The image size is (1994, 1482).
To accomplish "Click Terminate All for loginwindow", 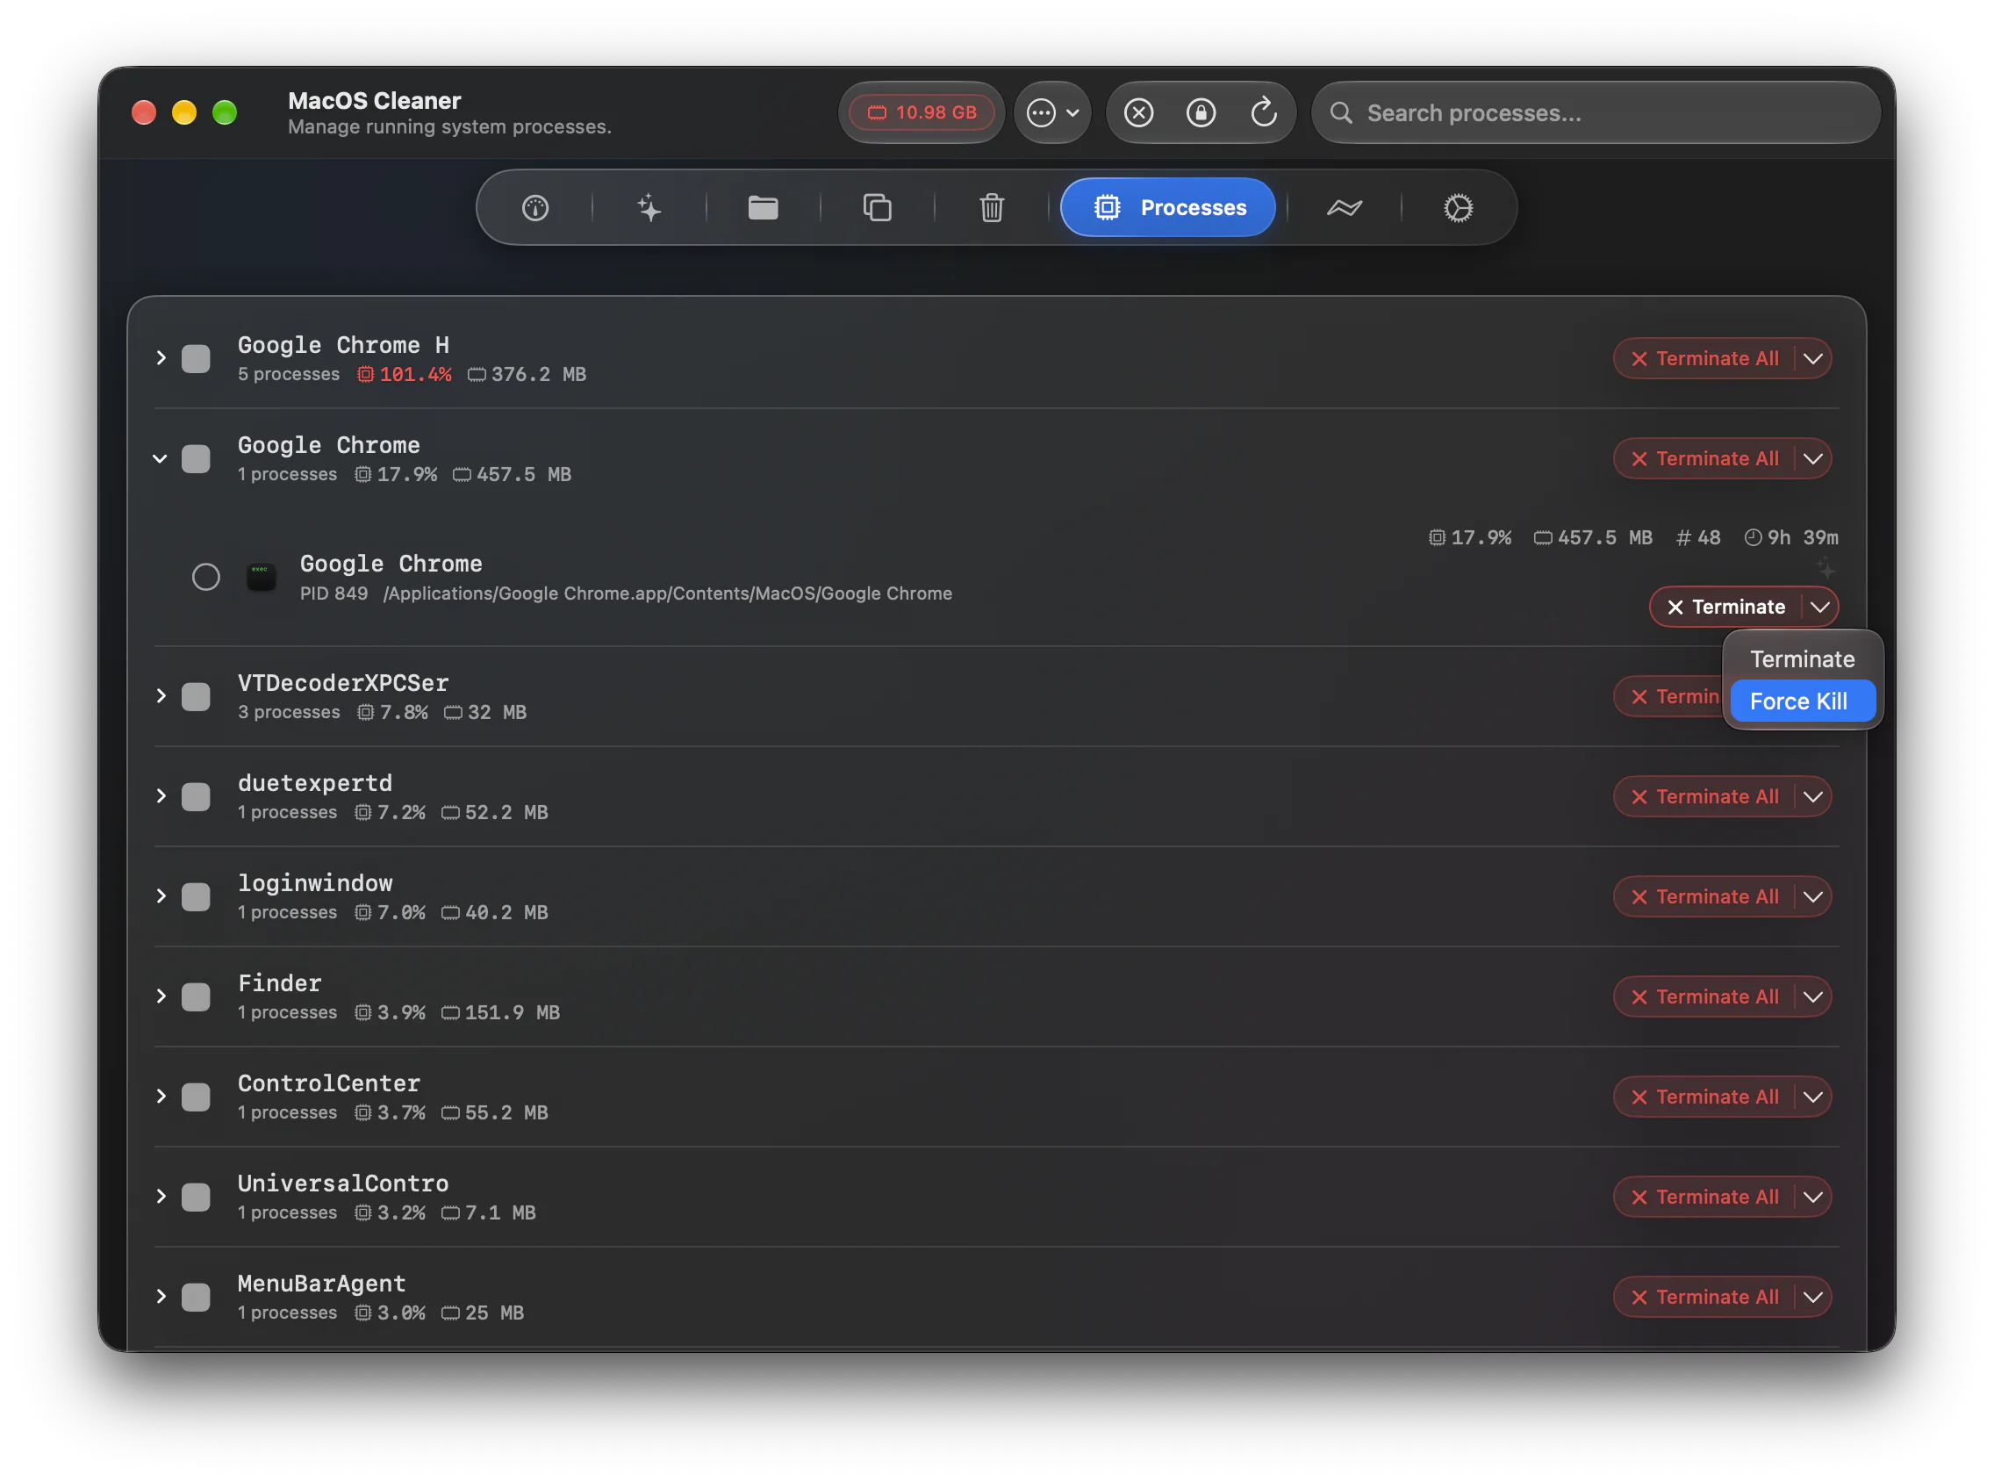I will point(1704,897).
